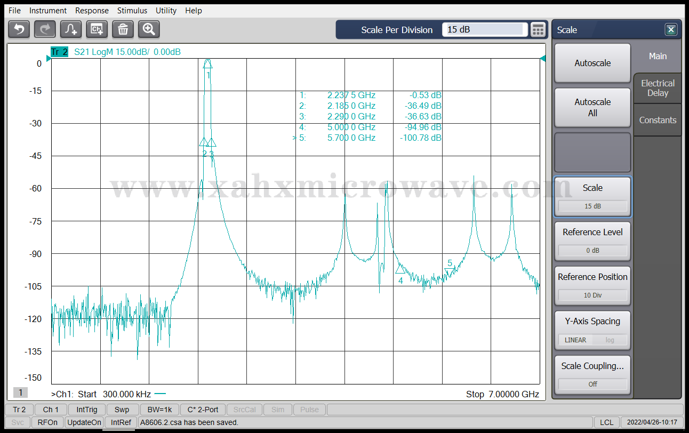Image resolution: width=689 pixels, height=433 pixels.
Task: Click the Undo arrow icon
Action: tap(19, 29)
